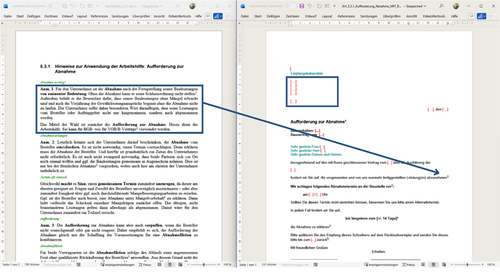The width and height of the screenshot is (500, 275).
Task: Switch to print layout view in the right window
Action: (x=433, y=265)
